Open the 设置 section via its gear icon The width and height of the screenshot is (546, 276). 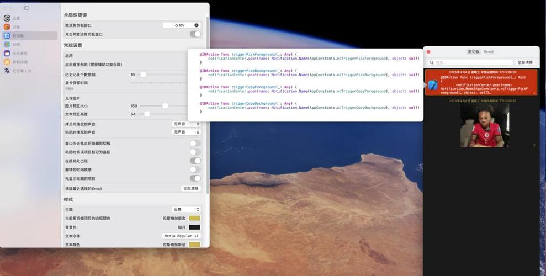pos(7,18)
